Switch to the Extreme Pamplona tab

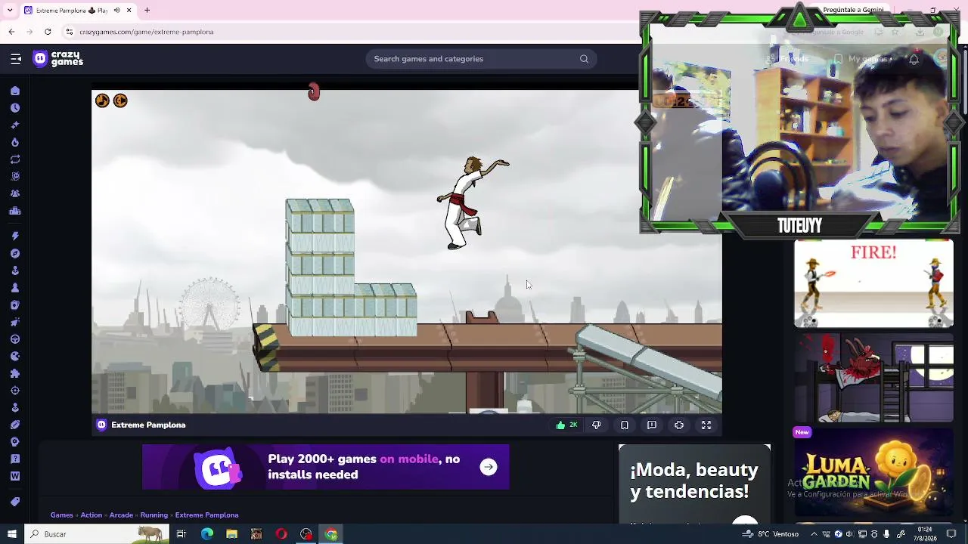click(x=77, y=11)
